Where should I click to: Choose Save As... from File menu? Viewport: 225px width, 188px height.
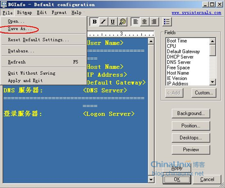[44, 29]
